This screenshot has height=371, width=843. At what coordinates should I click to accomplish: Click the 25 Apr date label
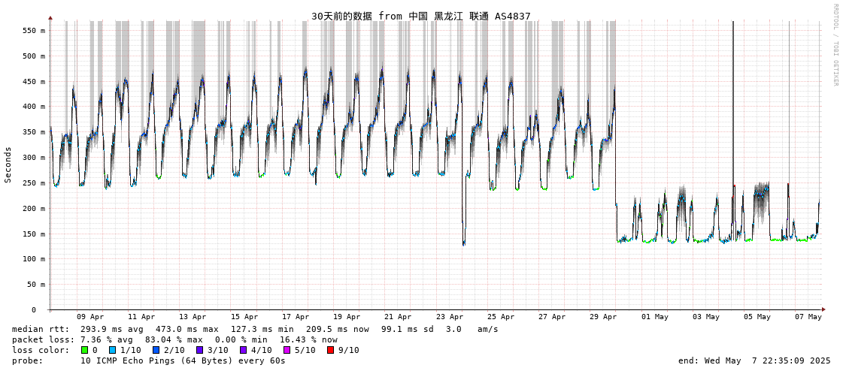pyautogui.click(x=501, y=318)
